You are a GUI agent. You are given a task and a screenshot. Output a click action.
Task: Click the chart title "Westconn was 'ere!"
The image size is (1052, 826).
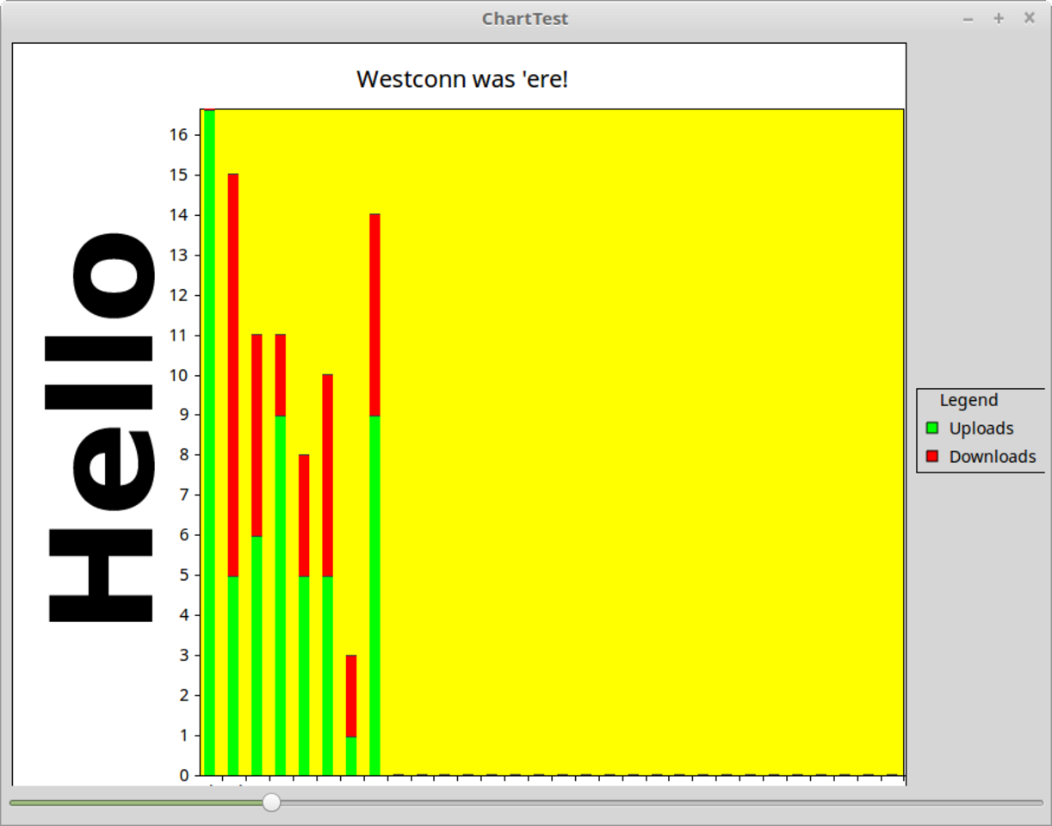pyautogui.click(x=462, y=79)
